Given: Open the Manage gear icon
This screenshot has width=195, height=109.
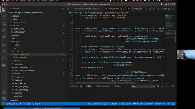Looking at the screenshot, I should [4, 99].
